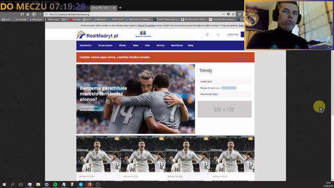This screenshot has width=334, height=188.
Task: Close the active PNG image tab
Action: [114, 8]
